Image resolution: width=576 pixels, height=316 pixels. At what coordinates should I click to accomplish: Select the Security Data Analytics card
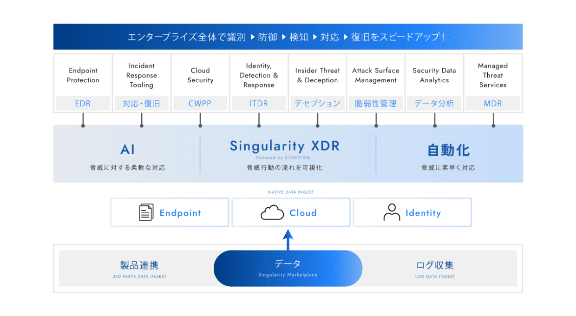pyautogui.click(x=434, y=83)
